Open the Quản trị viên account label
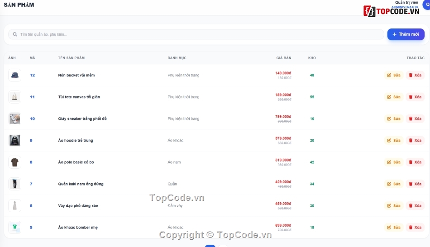Screen dimensions: 430x247 [x=407, y=2]
